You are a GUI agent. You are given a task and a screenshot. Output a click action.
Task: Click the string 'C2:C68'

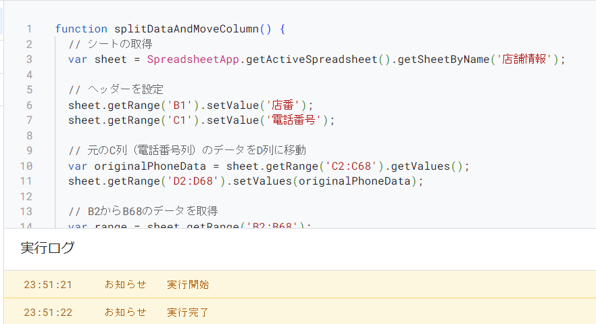pos(351,166)
